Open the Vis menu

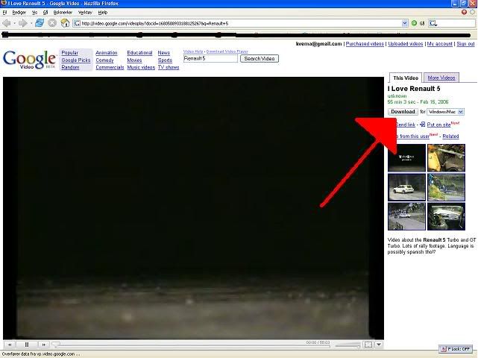(x=34, y=13)
